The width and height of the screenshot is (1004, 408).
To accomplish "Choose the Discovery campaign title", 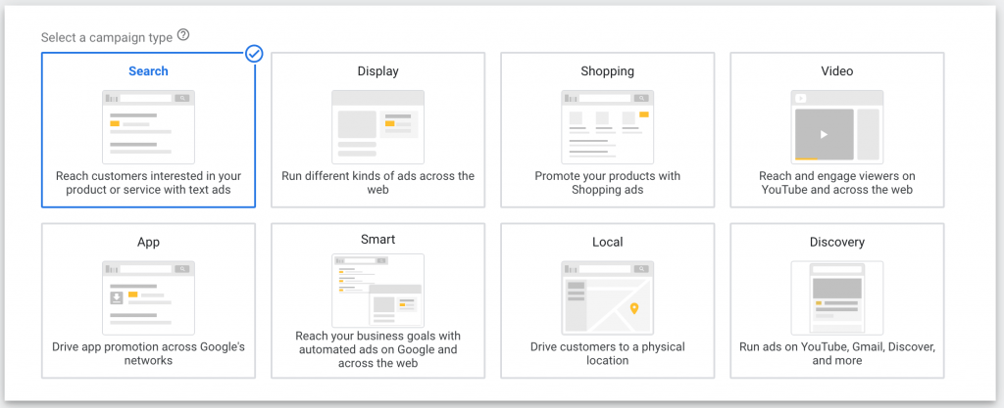I will tap(837, 243).
